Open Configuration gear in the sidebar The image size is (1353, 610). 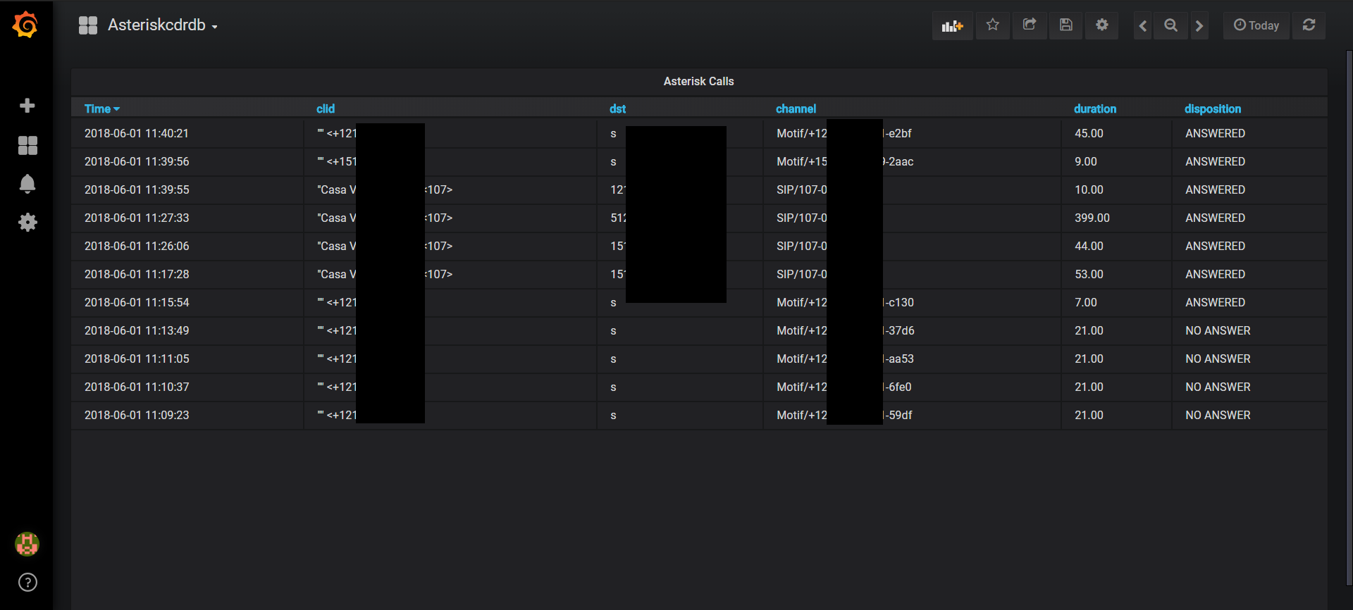[x=27, y=223]
